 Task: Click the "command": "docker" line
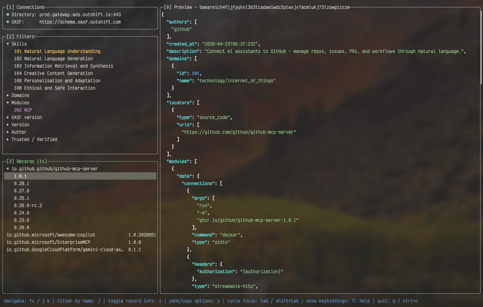point(217,235)
